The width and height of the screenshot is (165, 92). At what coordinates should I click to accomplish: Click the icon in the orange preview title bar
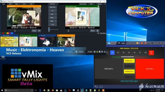pos(40,6)
